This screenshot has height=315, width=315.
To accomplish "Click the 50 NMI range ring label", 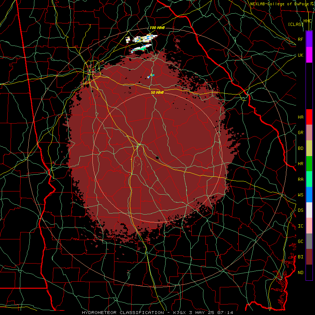I will (157, 92).
